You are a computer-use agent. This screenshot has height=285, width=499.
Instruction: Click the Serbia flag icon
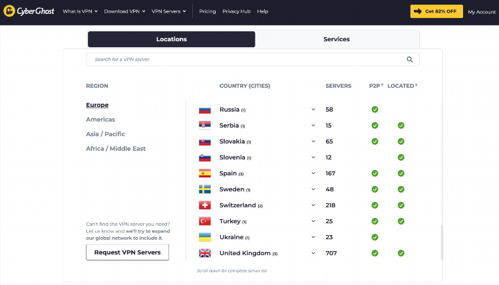point(205,126)
